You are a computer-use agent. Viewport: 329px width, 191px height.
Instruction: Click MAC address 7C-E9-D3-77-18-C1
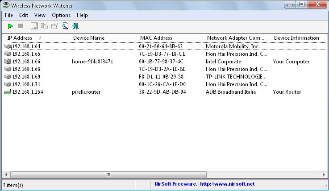162,54
